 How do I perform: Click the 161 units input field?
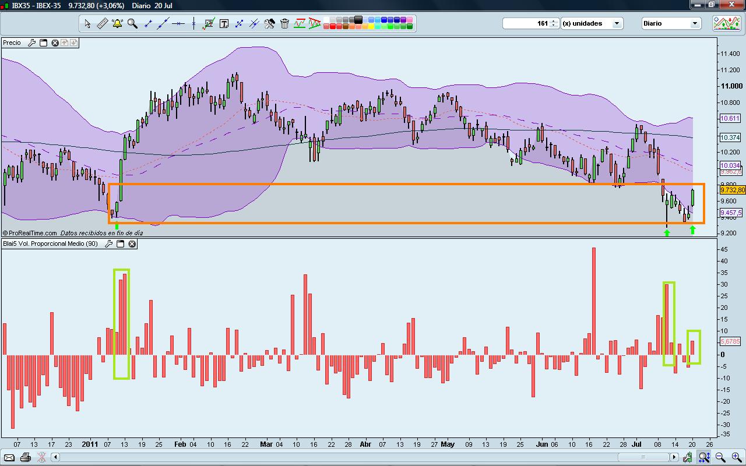[x=527, y=23]
